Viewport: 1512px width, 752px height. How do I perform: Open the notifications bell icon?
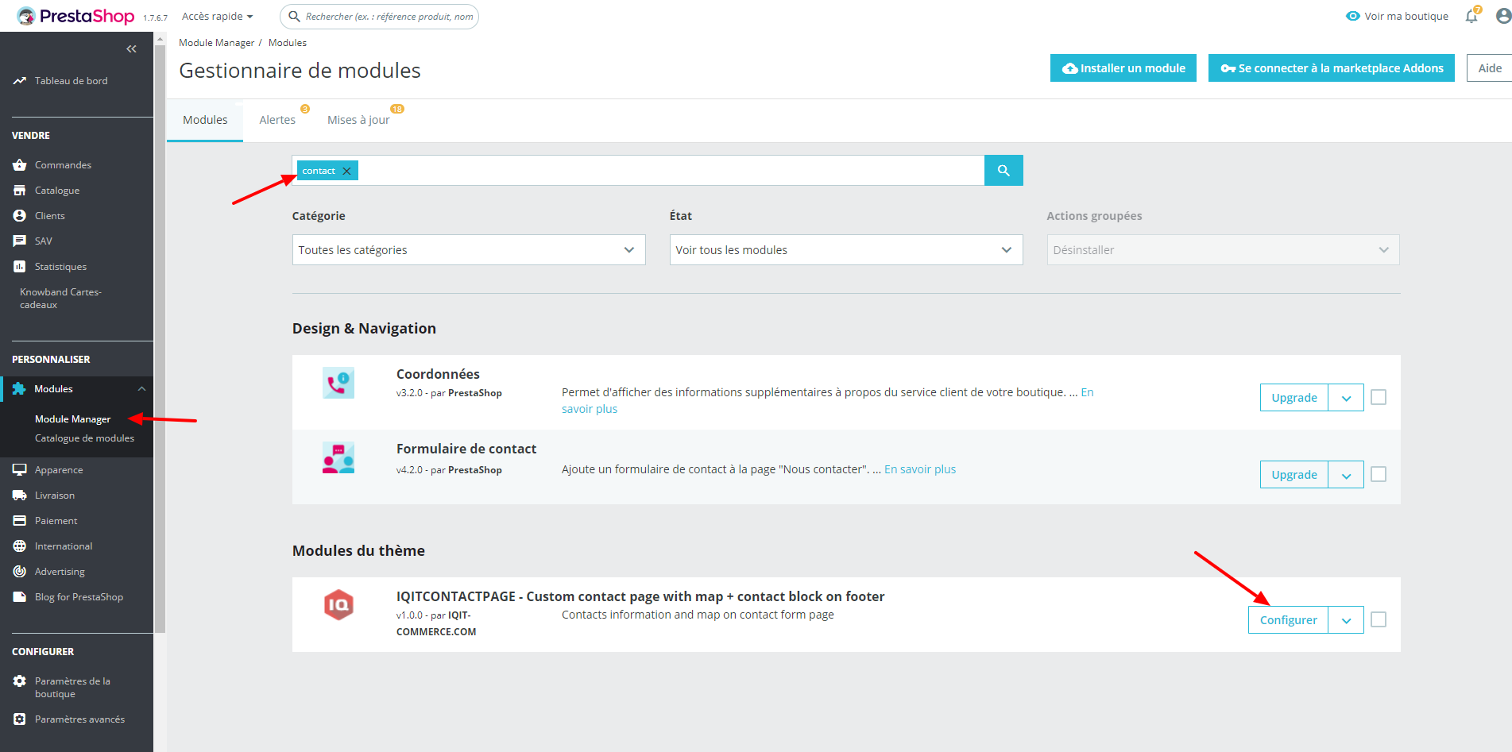[1471, 16]
